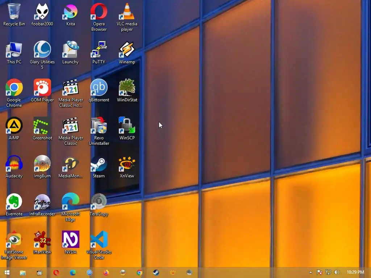The width and height of the screenshot is (371, 278).
Task: Select the foobar2000 shortcut
Action: click(42, 14)
